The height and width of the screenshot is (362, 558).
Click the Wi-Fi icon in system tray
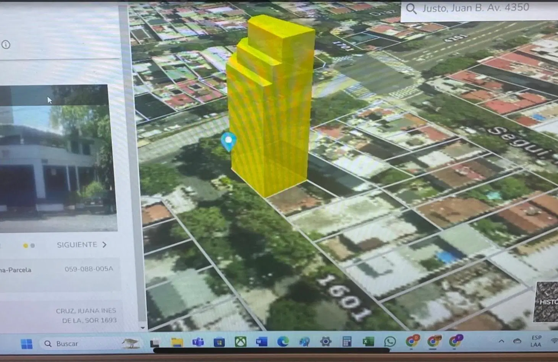tap(554, 341)
